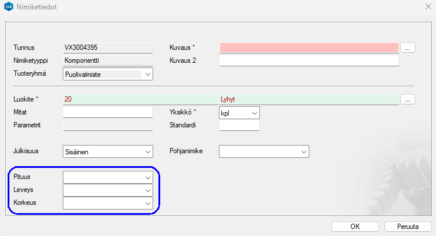Click the Tunnus field showing VX3004395
Viewport: 436px width, 236px height.
point(107,48)
